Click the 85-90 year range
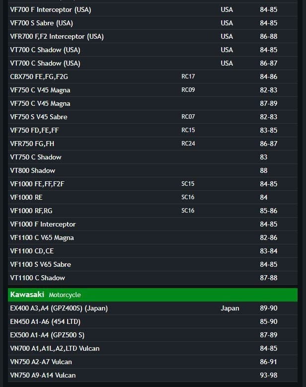 (x=268, y=321)
